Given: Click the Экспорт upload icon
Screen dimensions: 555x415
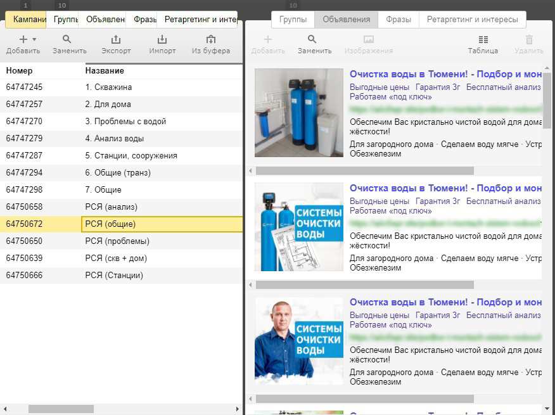Looking at the screenshot, I should pos(116,39).
